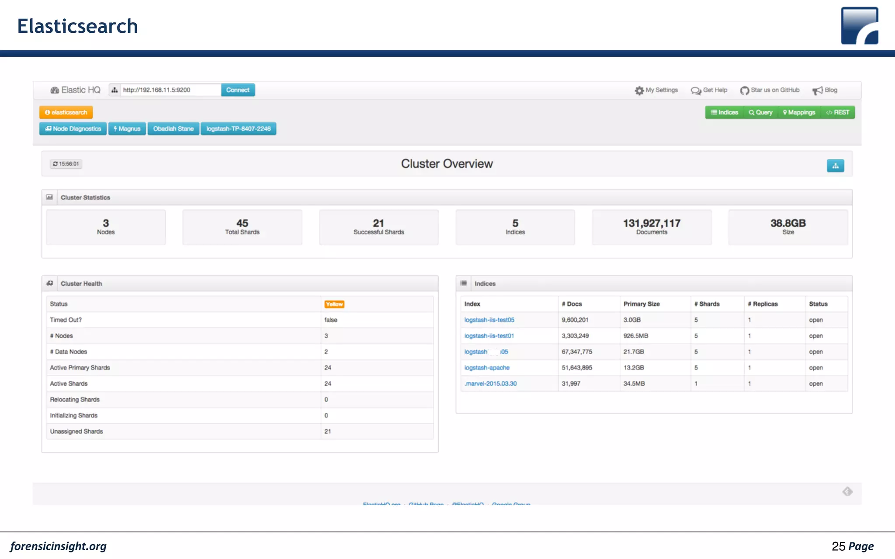The image size is (895, 559).
Task: Click the 9,600,201 docs value
Action: [x=575, y=320]
